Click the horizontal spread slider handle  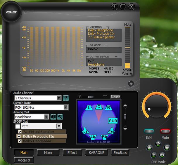(x=91, y=97)
